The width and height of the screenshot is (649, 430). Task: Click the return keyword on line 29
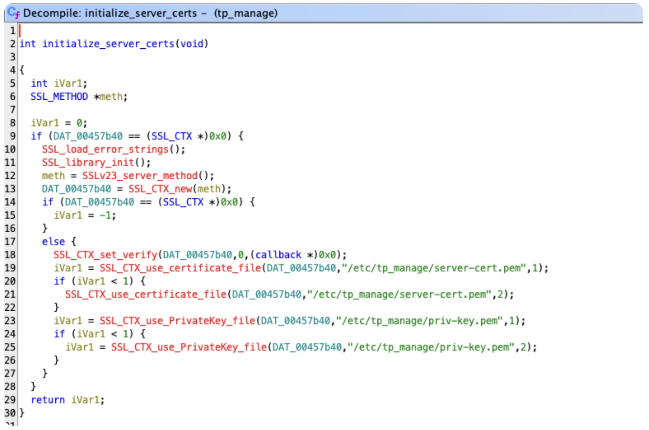tap(48, 400)
